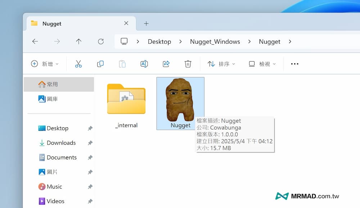Open the See more (…) menu
The height and width of the screenshot is (208, 360).
[294, 64]
